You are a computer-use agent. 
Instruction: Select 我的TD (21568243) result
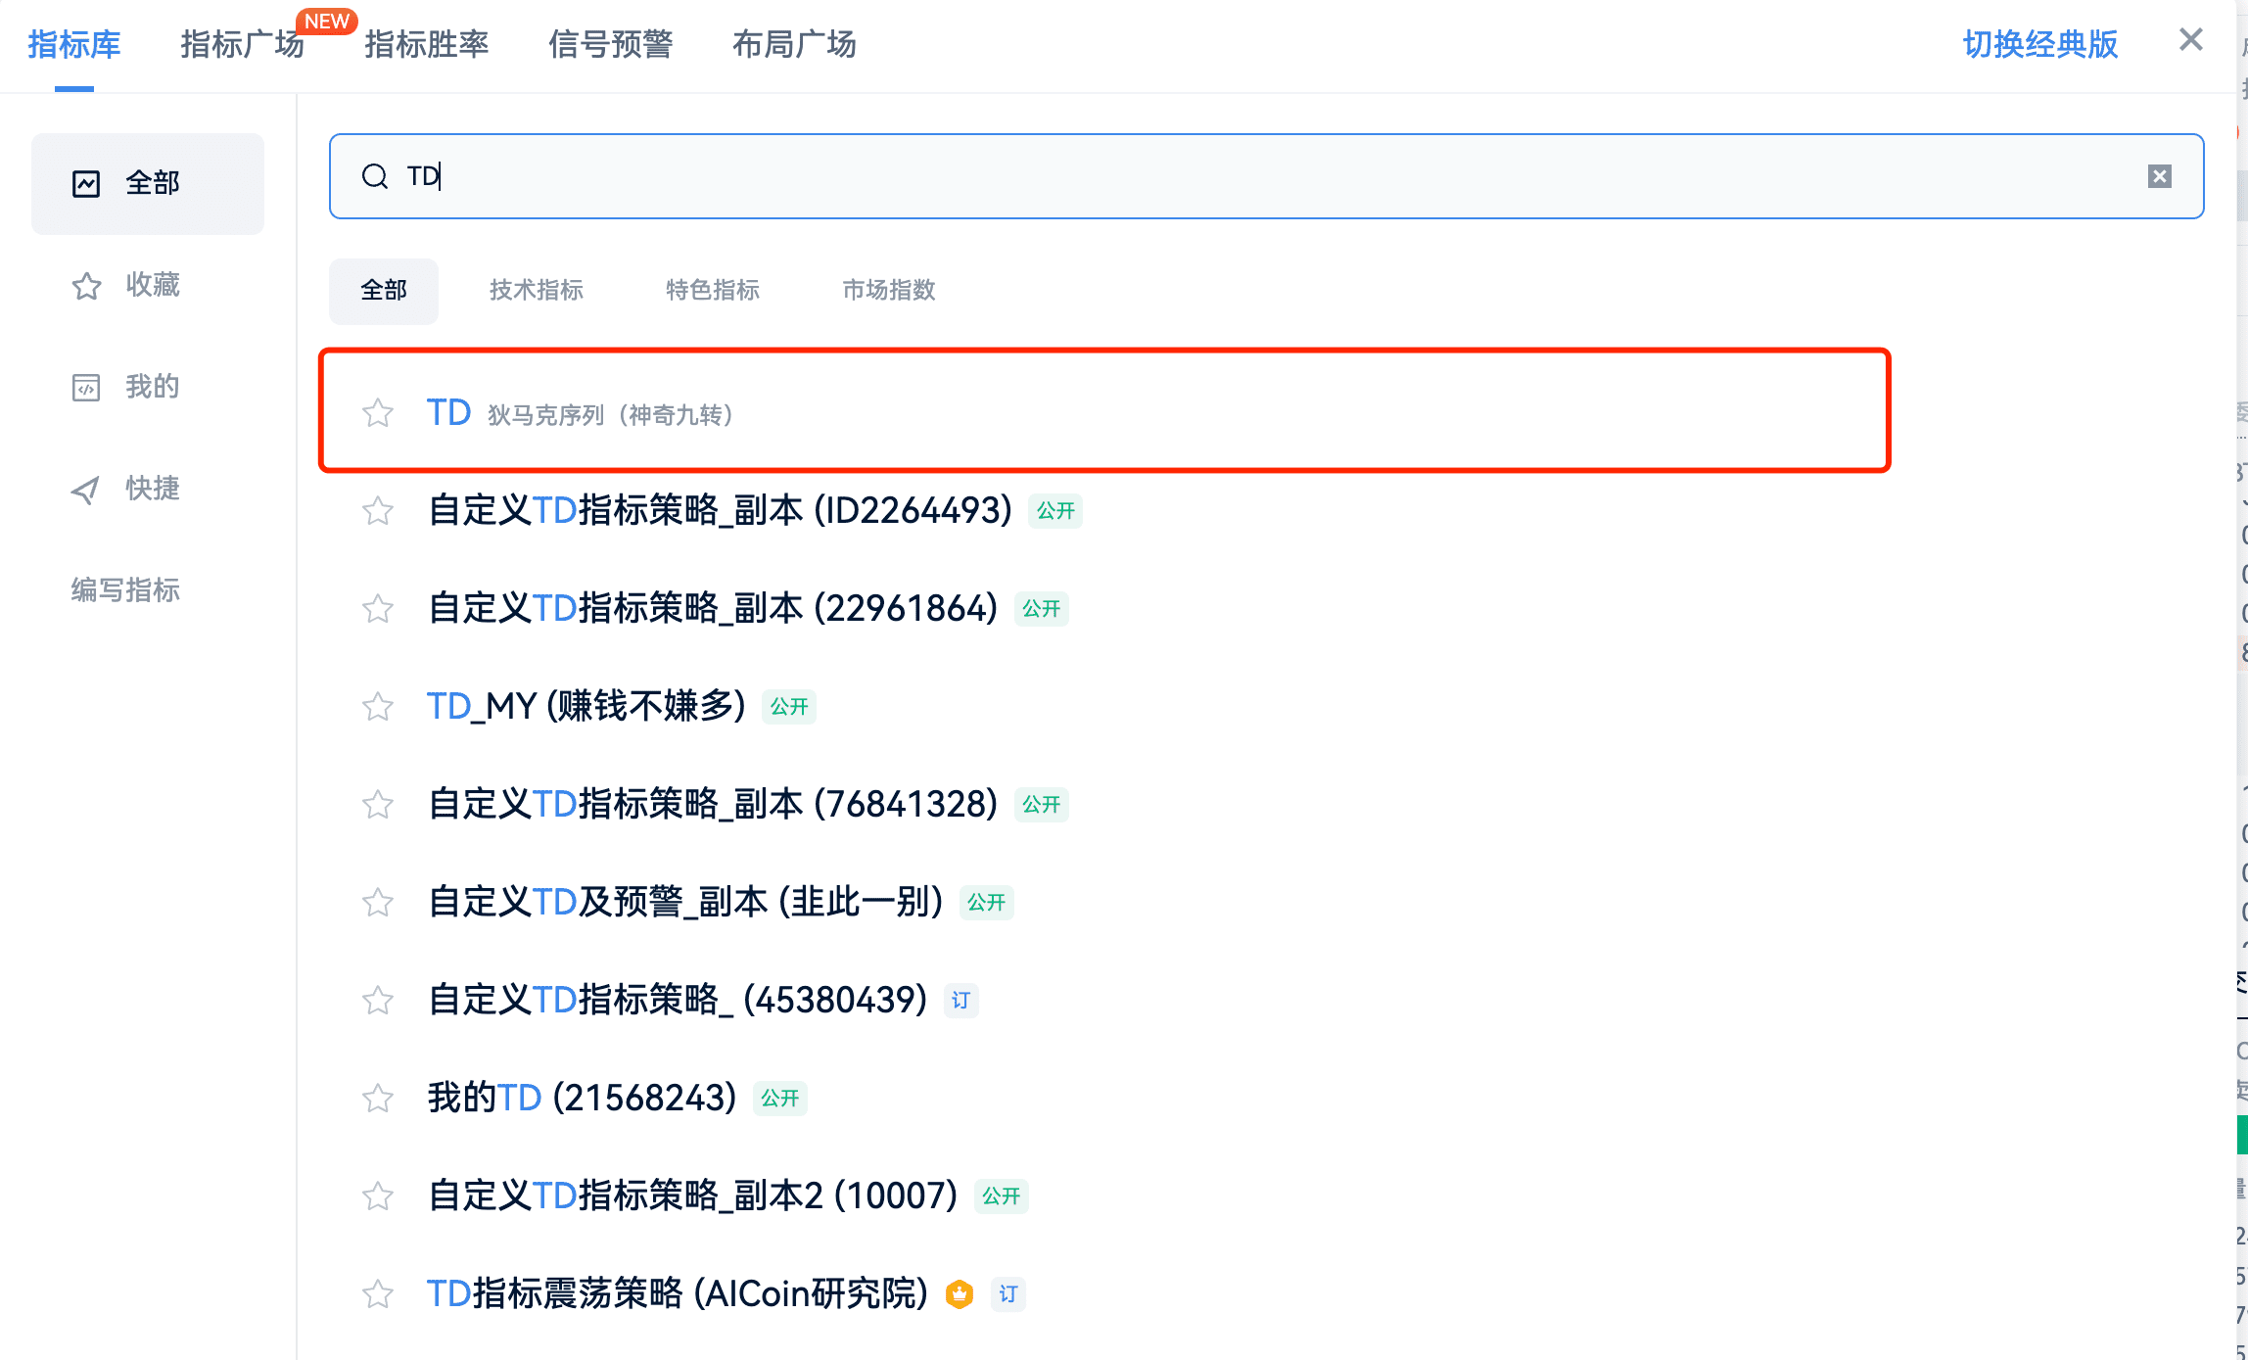(583, 1099)
